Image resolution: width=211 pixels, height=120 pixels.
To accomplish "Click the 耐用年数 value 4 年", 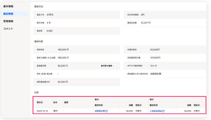I will tap(49, 23).
